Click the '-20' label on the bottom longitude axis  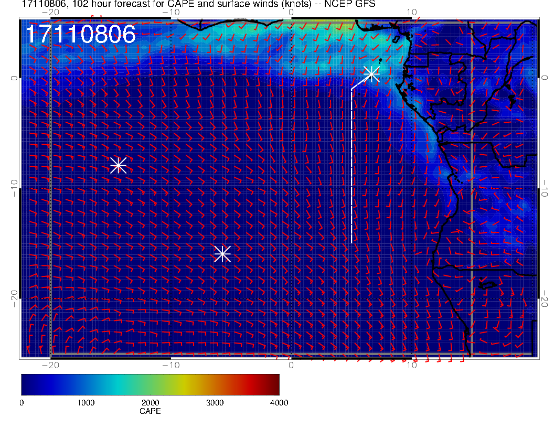click(x=50, y=365)
